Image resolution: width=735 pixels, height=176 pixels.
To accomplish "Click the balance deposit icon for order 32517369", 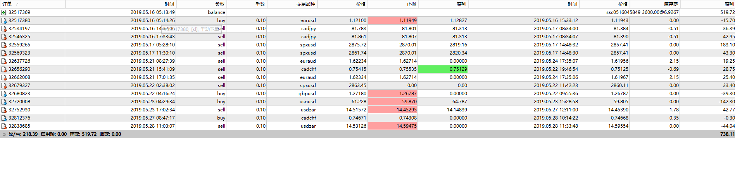I will 4,12.
